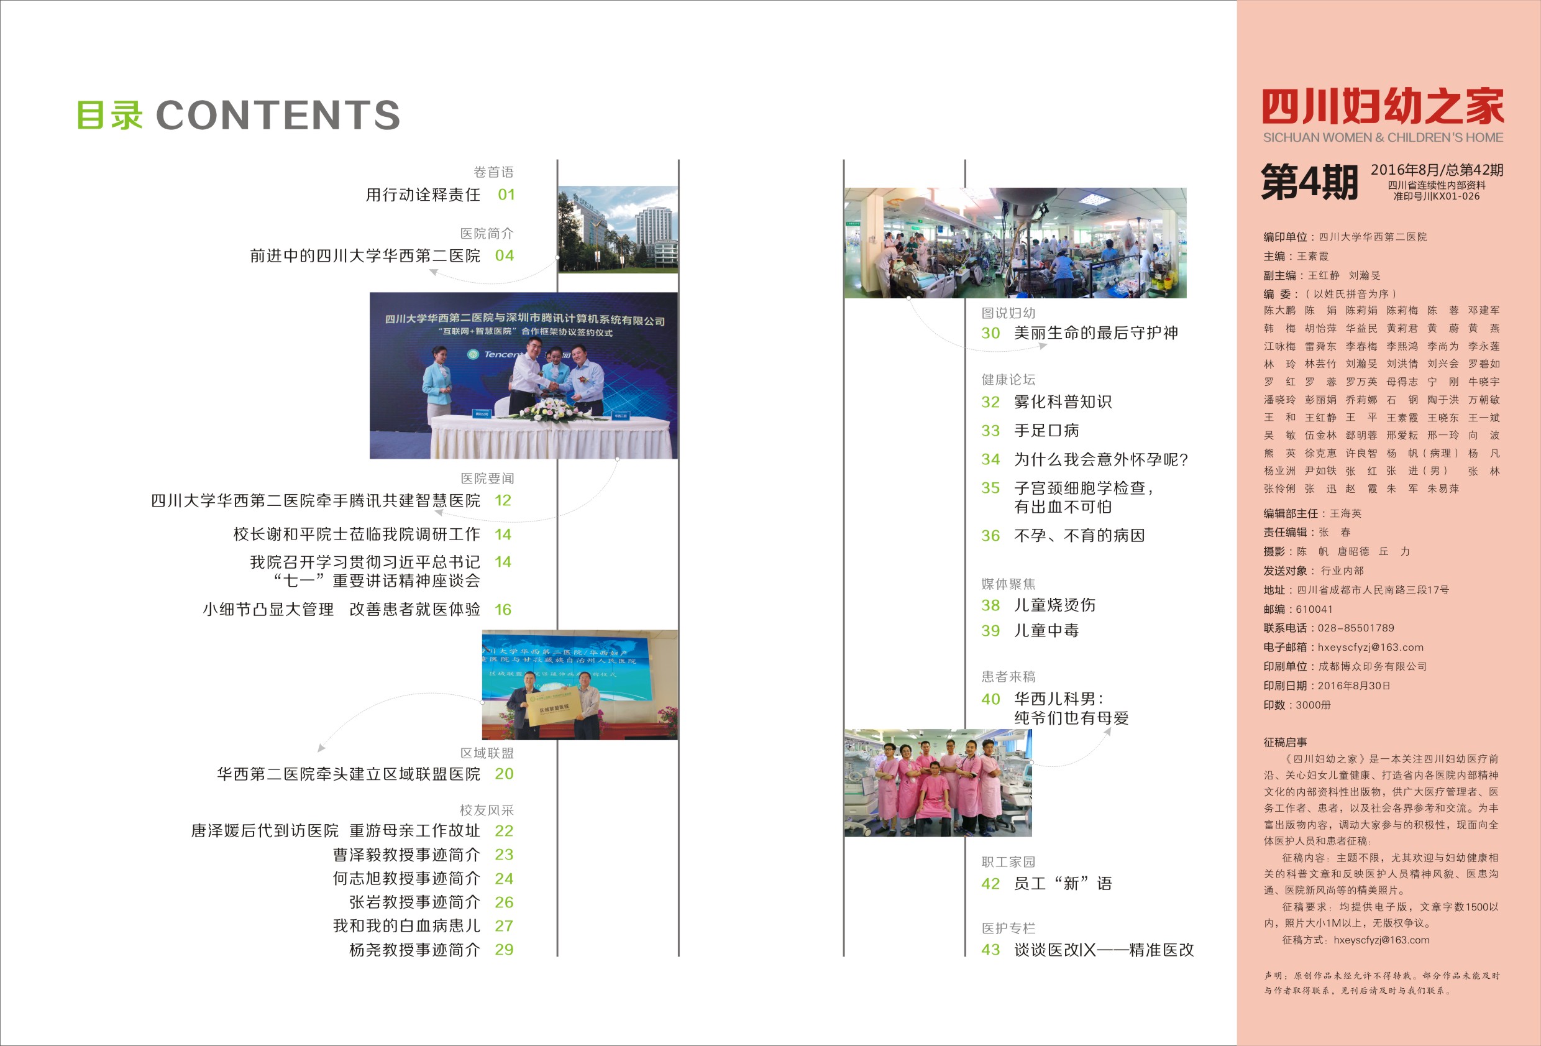Click '征稿方式: hxeyscfyzj@163.com' line
The height and width of the screenshot is (1046, 1541).
1356,940
